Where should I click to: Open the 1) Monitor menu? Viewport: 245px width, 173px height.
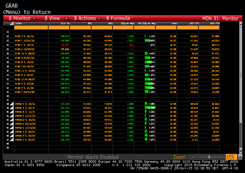pyautogui.click(x=20, y=18)
